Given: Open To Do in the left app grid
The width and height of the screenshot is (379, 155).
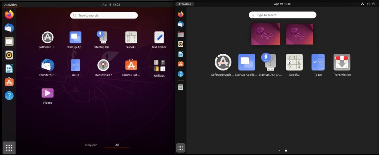Looking at the screenshot, I should (76, 68).
